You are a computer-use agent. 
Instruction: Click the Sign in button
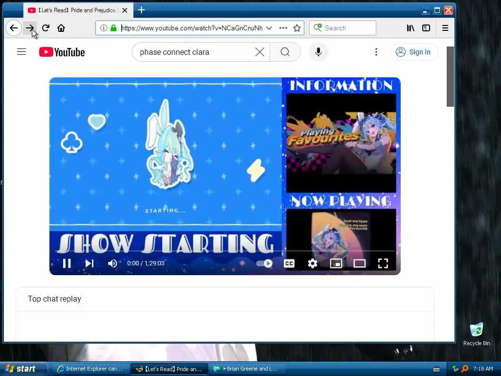(413, 52)
